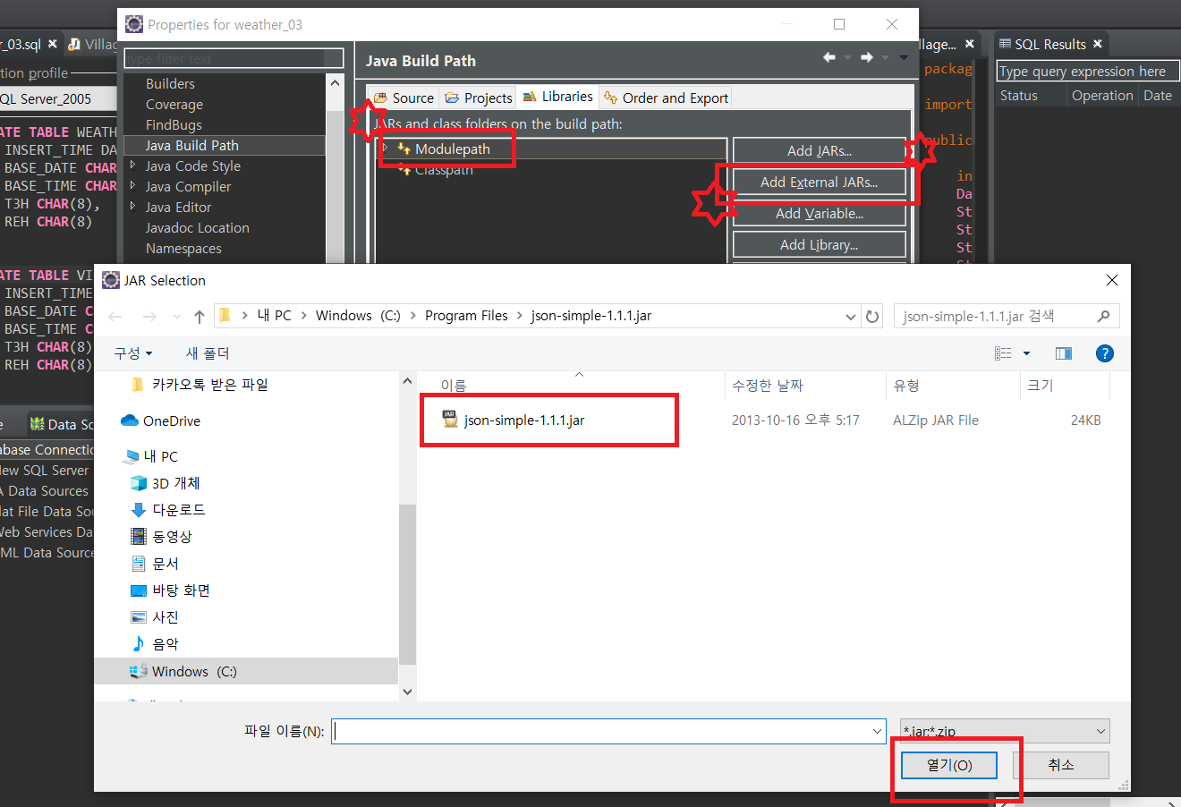Screen dimensions: 1181x807
Task: Open the 바탕 화면 folder
Action: coord(171,590)
